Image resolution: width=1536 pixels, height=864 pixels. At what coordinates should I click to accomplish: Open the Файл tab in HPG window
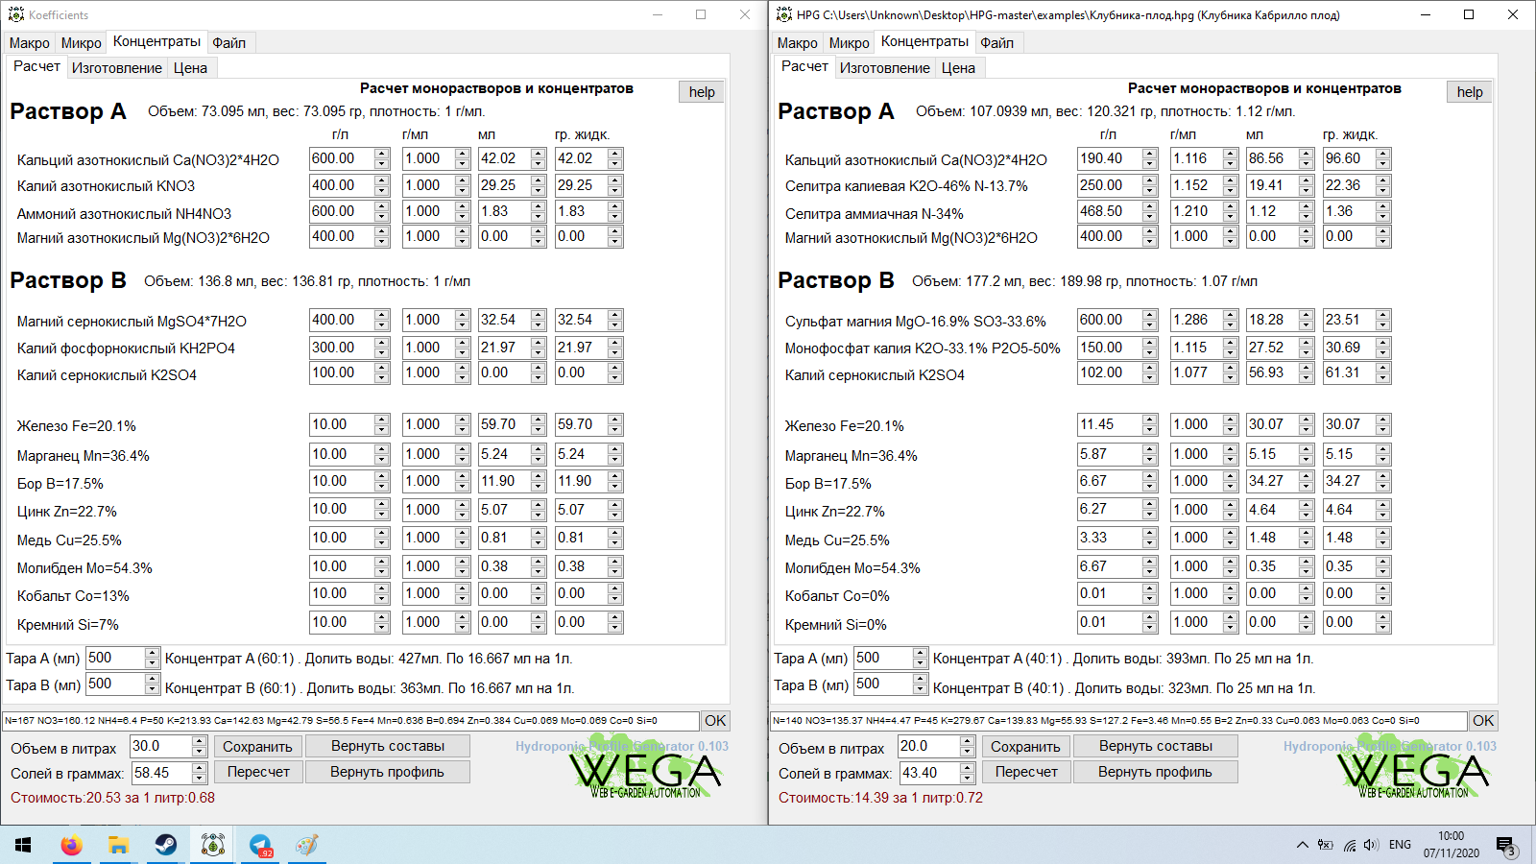[x=997, y=42]
